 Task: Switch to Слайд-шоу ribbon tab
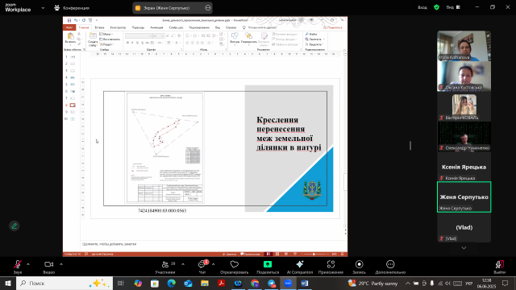coord(176,27)
